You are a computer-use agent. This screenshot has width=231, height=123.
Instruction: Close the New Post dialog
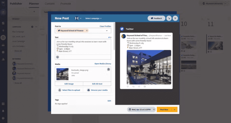point(175,18)
